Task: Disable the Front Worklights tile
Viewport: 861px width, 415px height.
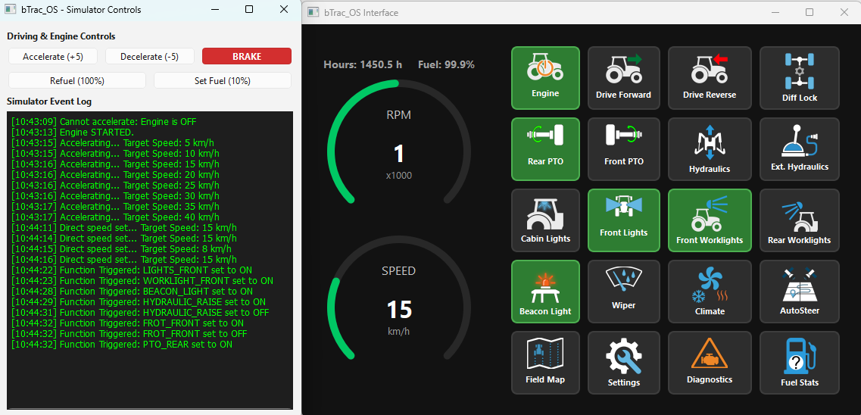Action: [710, 220]
